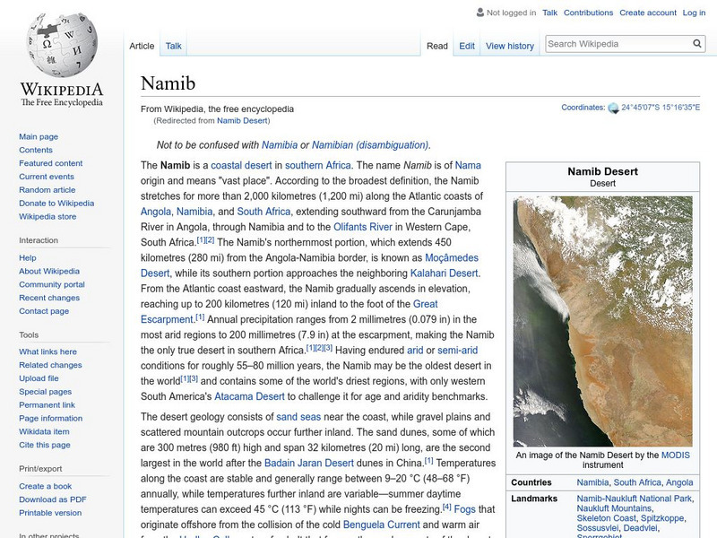
Task: Open the Namib satellite image thumbnail
Action: pos(602,321)
